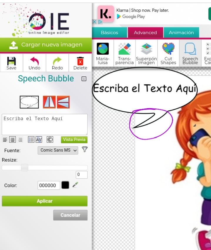
Task: Open the Fuente font dropdown
Action: pos(58,150)
